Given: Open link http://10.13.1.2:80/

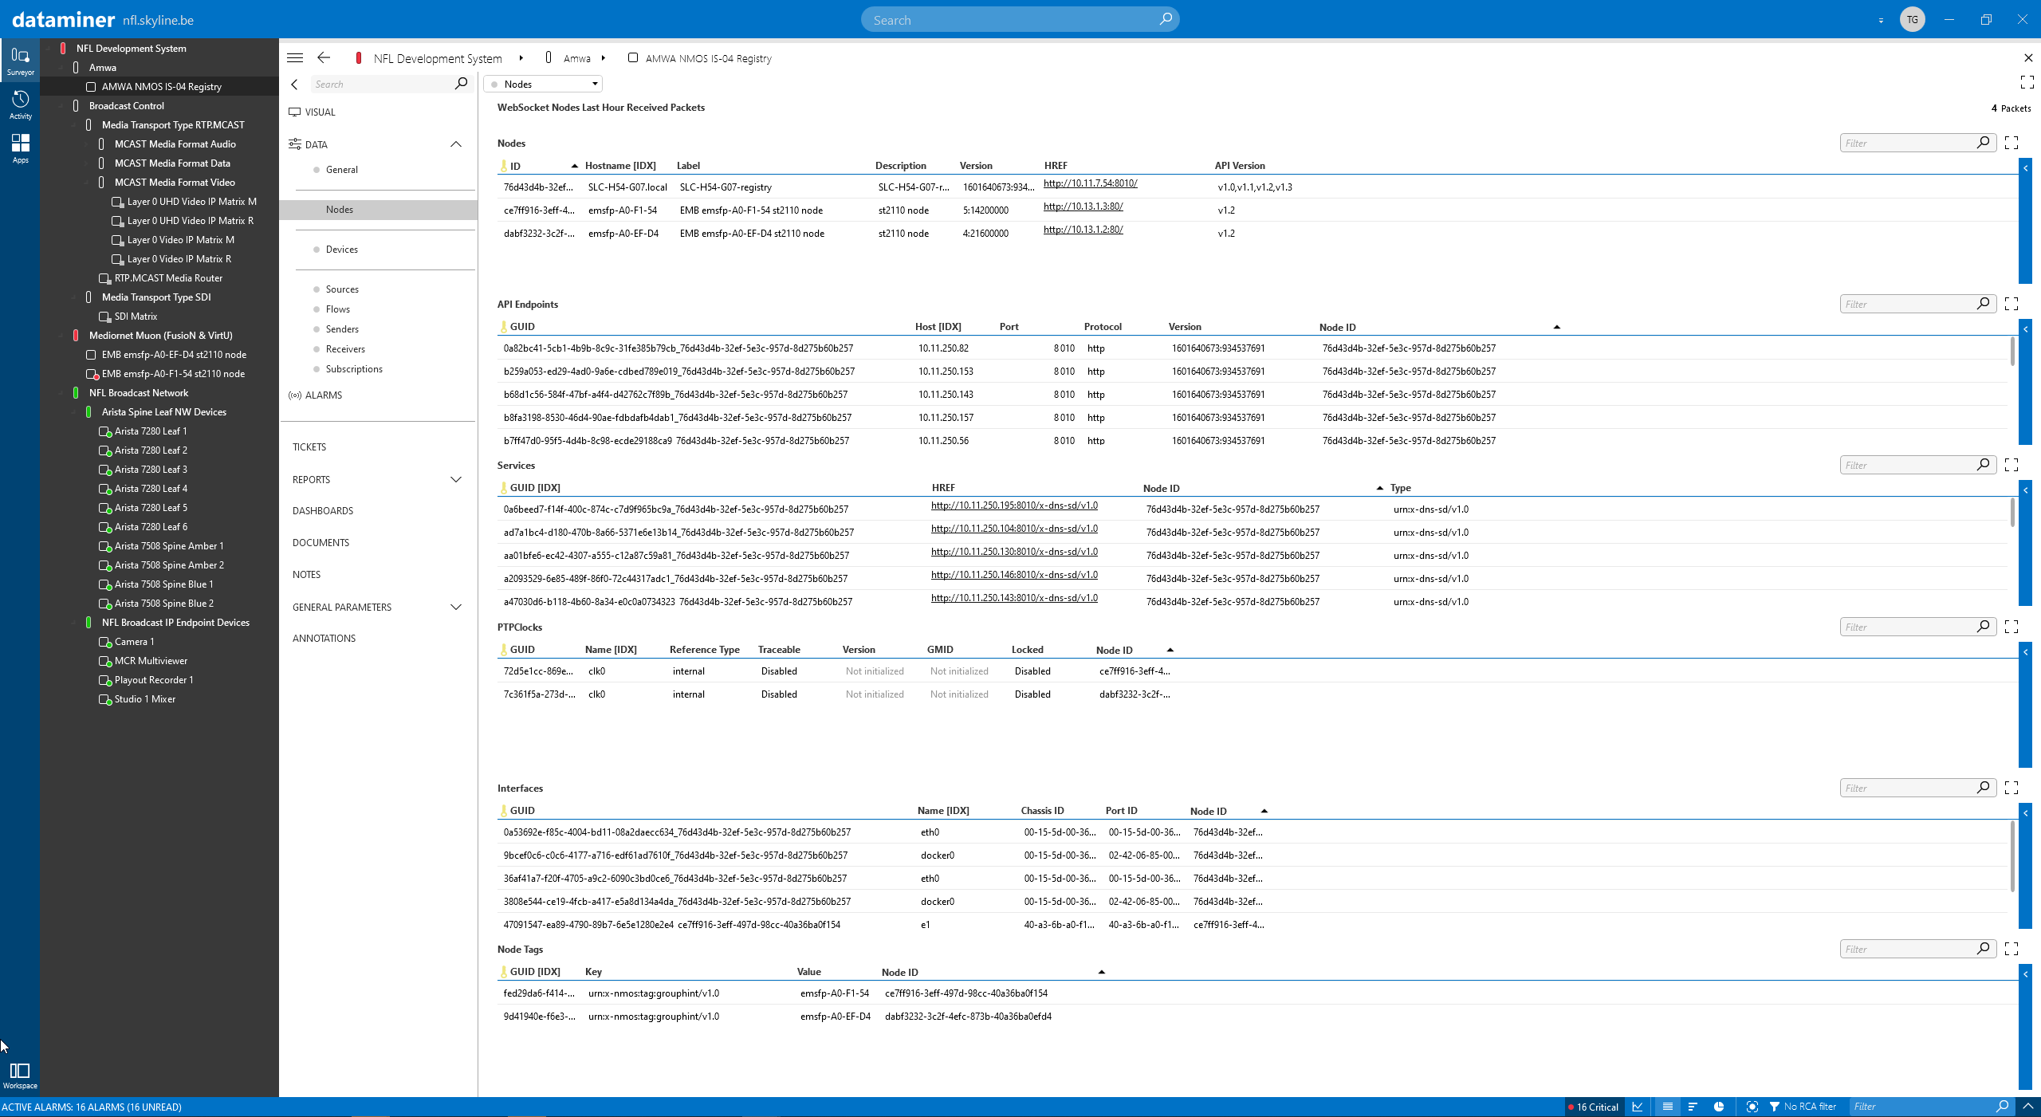Looking at the screenshot, I should [x=1083, y=230].
